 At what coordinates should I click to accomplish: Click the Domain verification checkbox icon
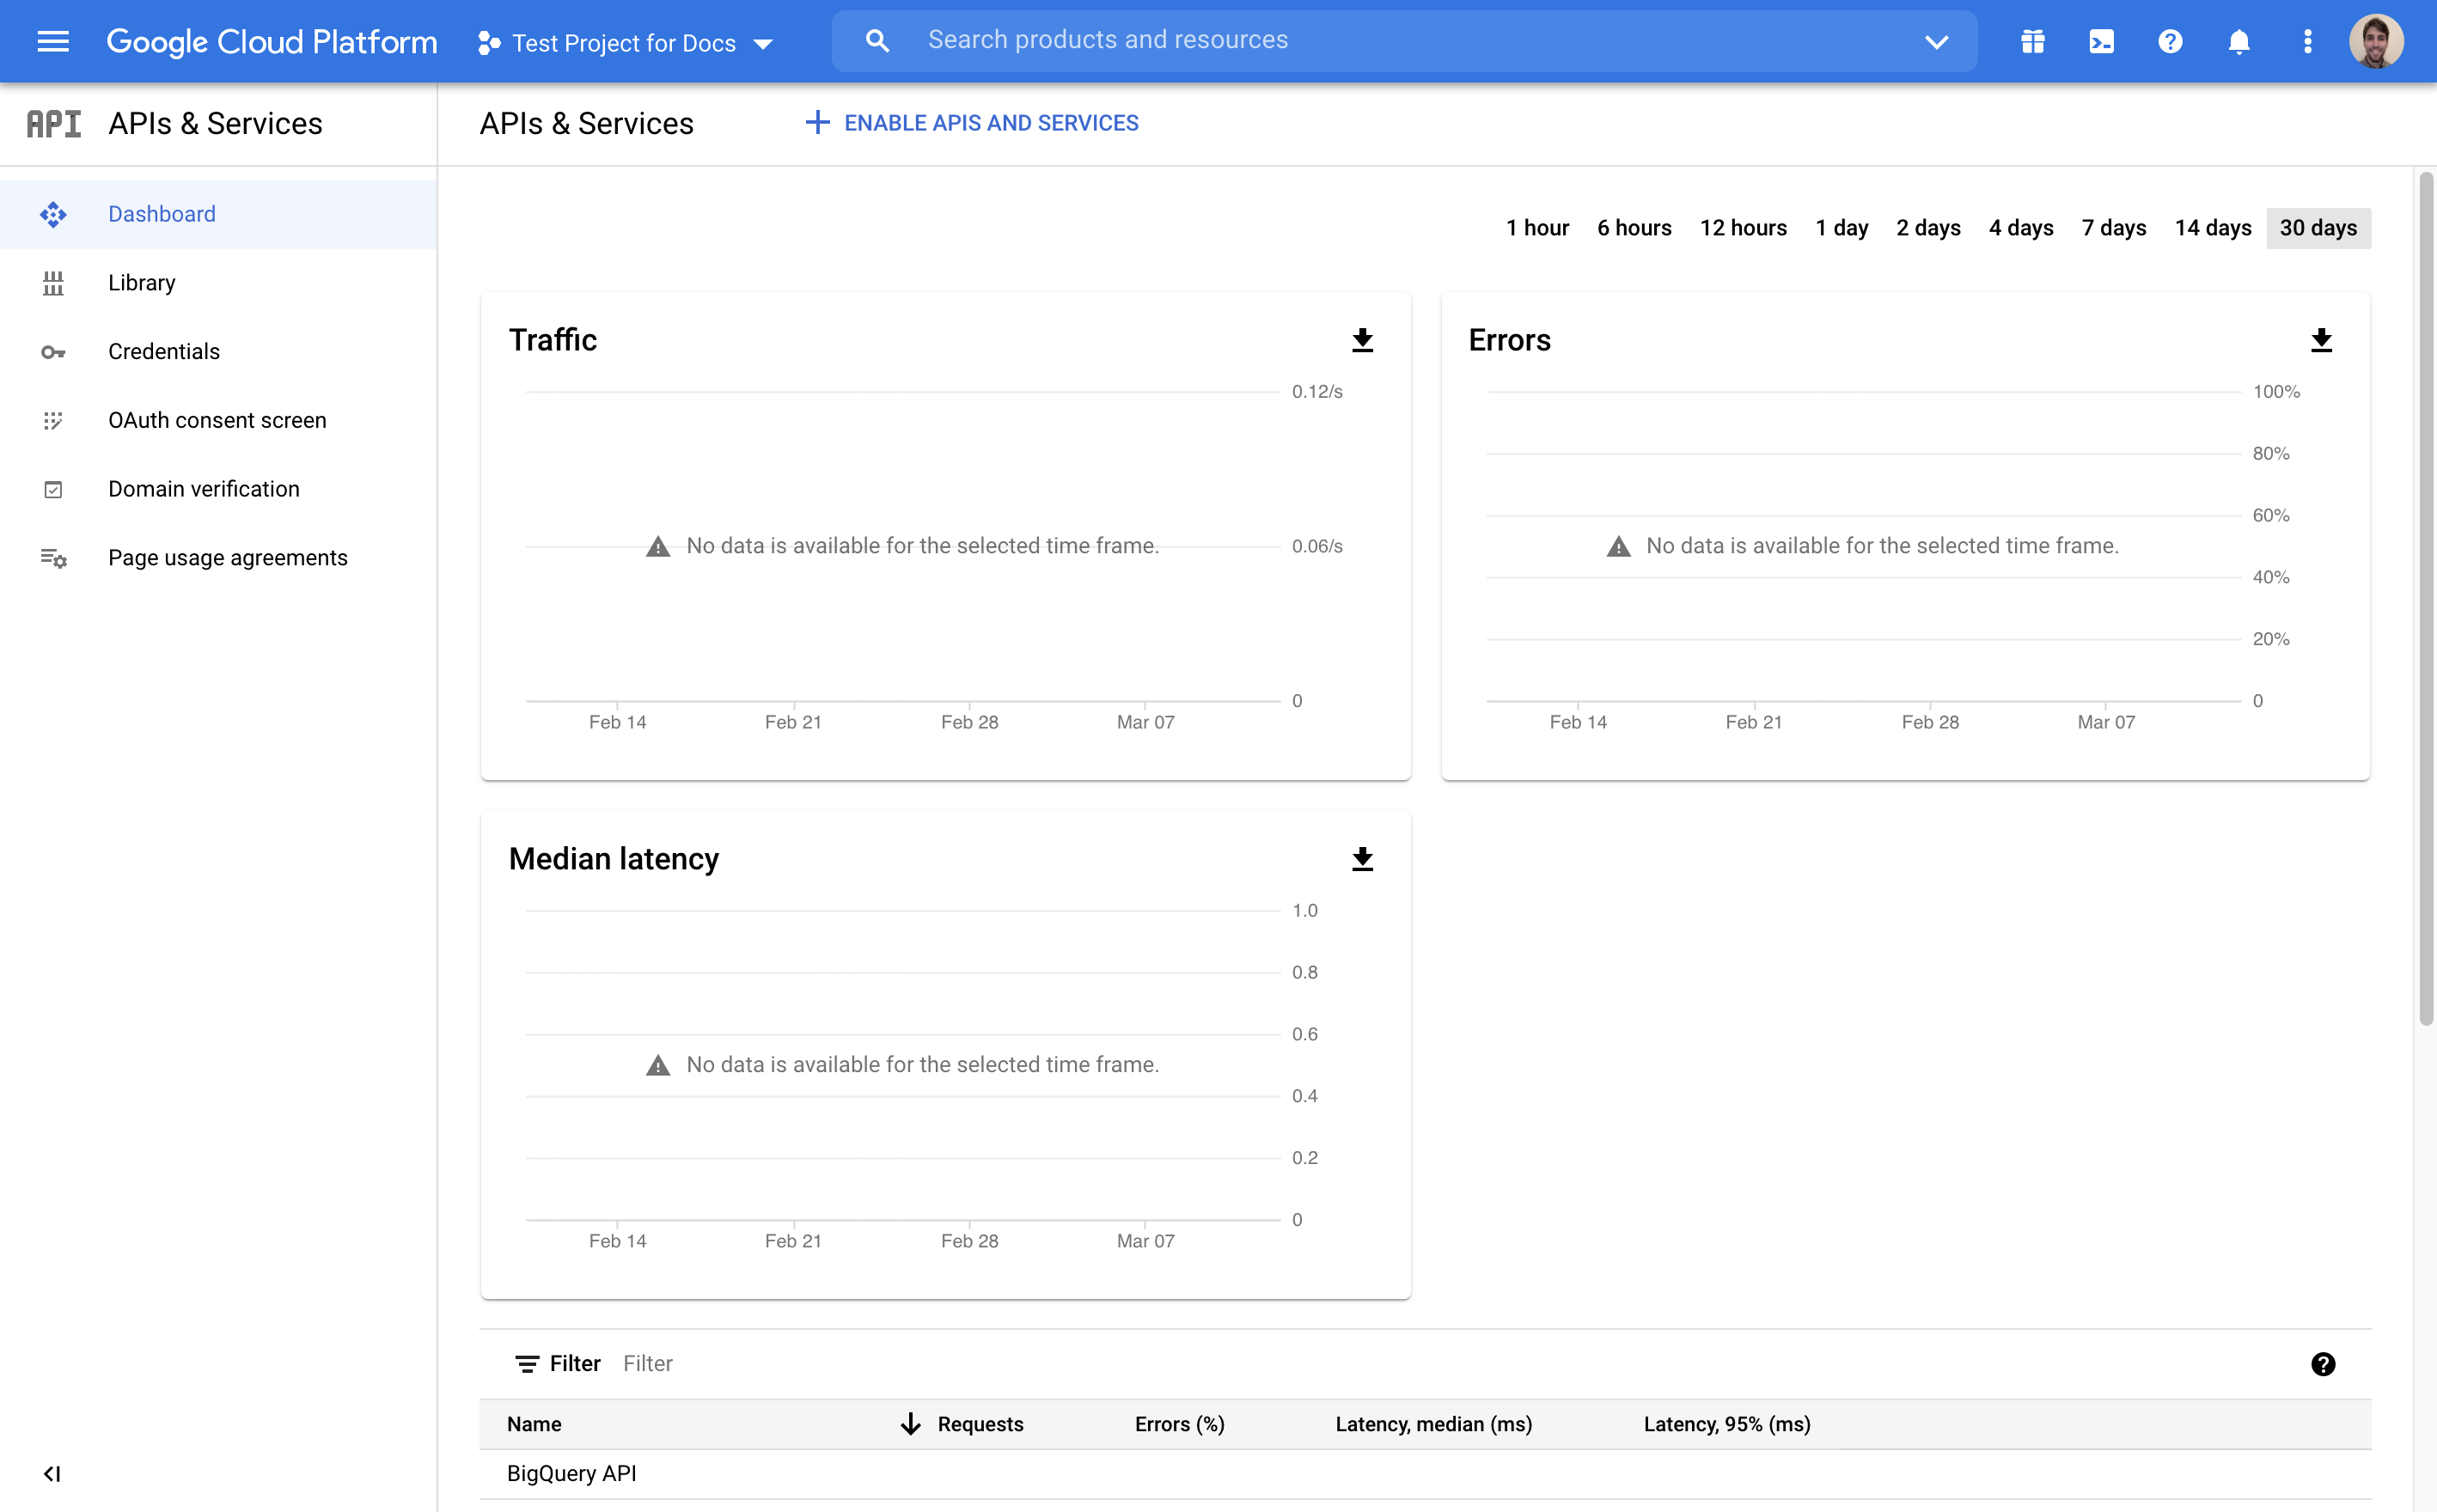pos(53,489)
